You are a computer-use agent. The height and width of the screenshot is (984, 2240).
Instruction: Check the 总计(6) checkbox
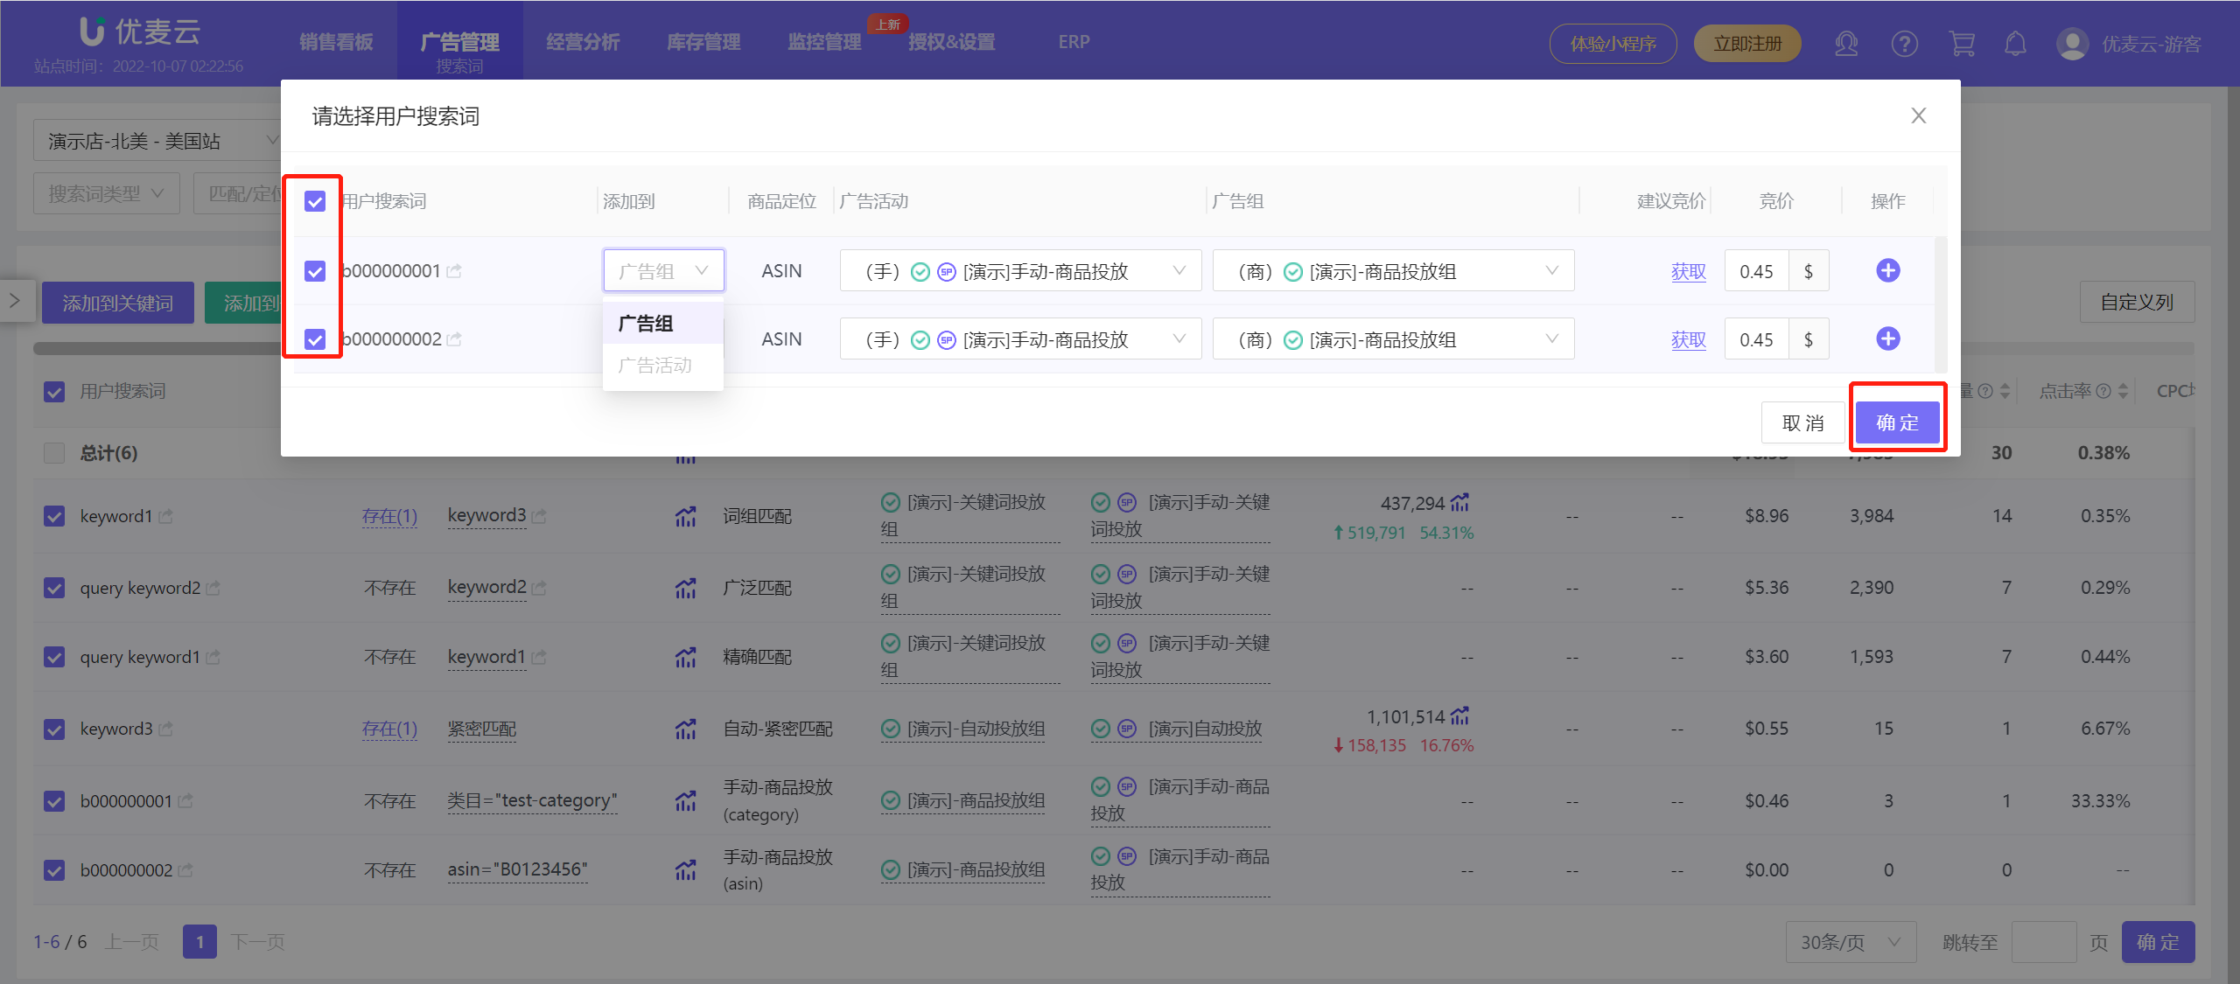click(x=54, y=453)
